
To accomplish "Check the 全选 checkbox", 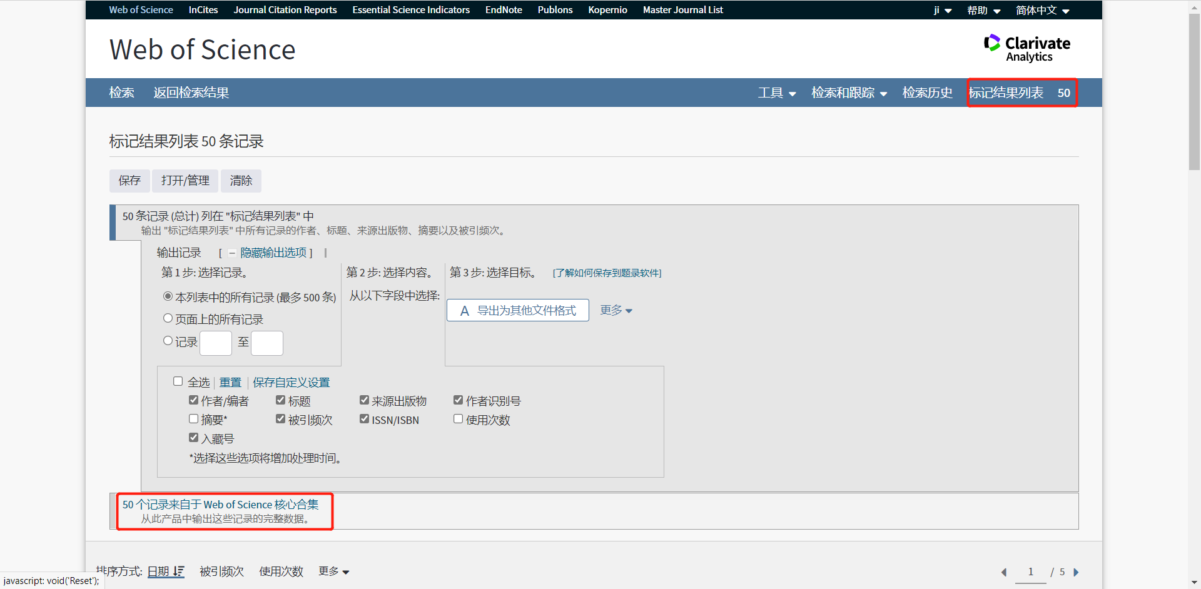I will (178, 381).
